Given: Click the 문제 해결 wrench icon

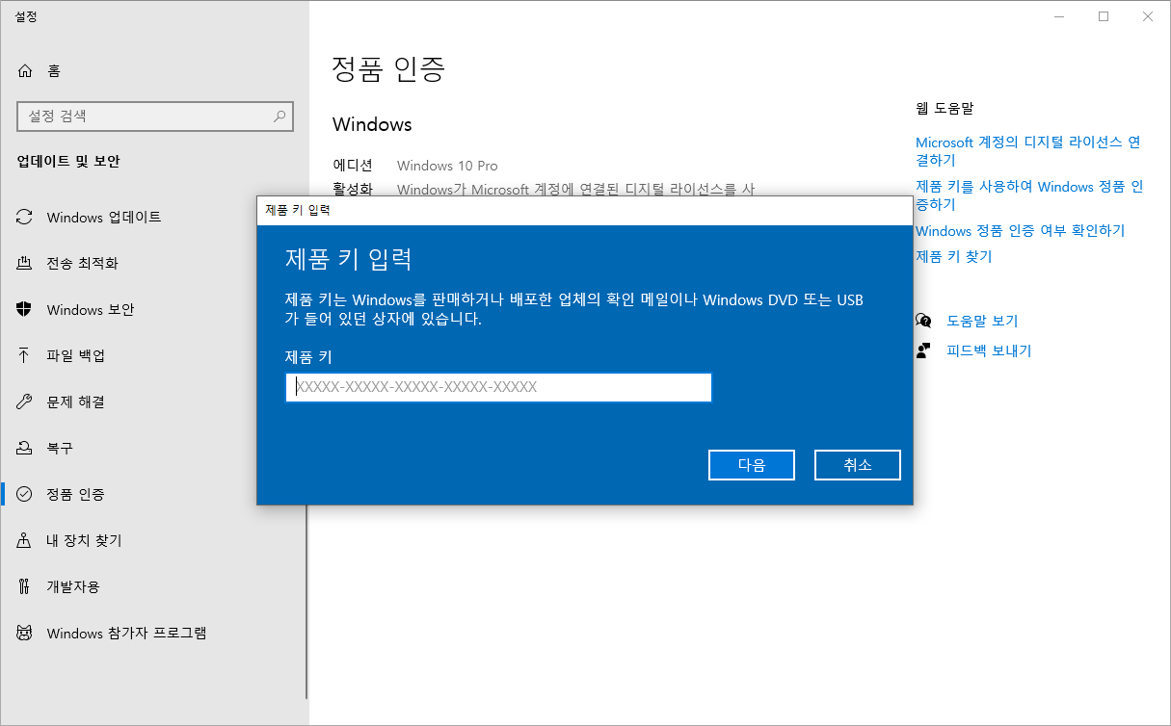Looking at the screenshot, I should (25, 402).
